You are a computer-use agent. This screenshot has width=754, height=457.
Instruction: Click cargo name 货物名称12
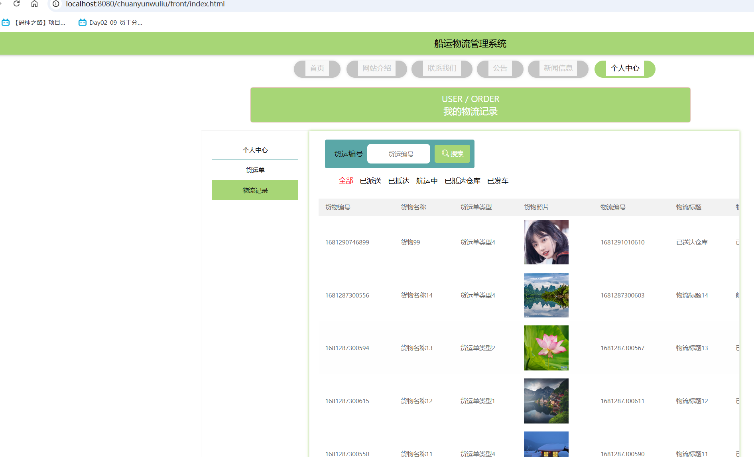click(x=417, y=401)
